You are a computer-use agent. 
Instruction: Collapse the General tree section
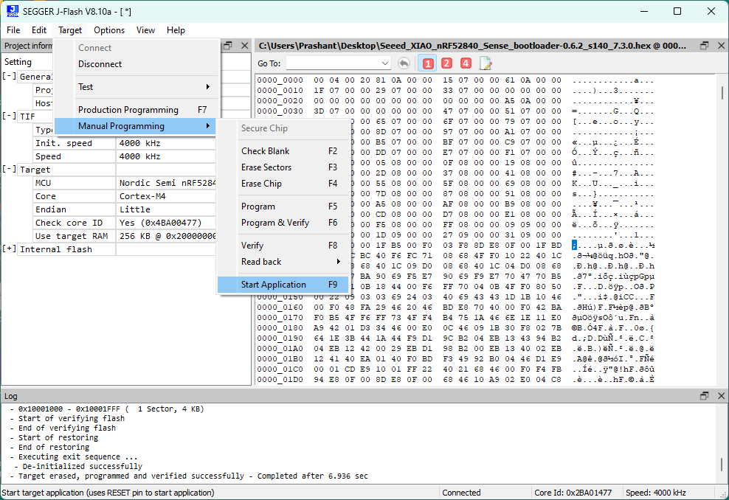10,76
